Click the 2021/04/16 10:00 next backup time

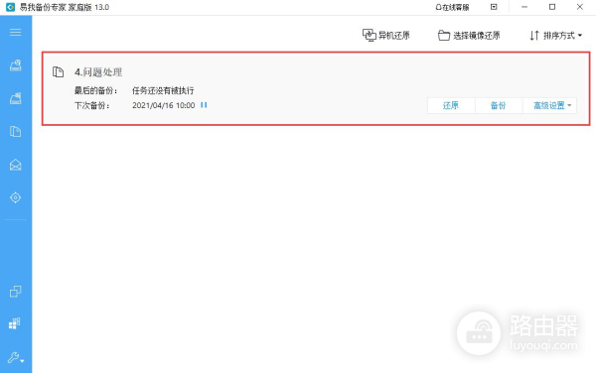(164, 105)
